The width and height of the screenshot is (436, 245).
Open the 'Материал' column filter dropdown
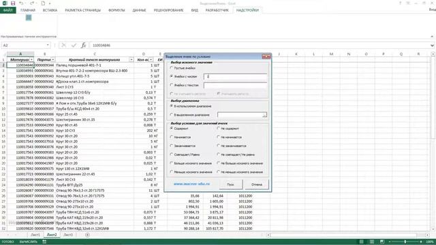[x=31, y=60]
